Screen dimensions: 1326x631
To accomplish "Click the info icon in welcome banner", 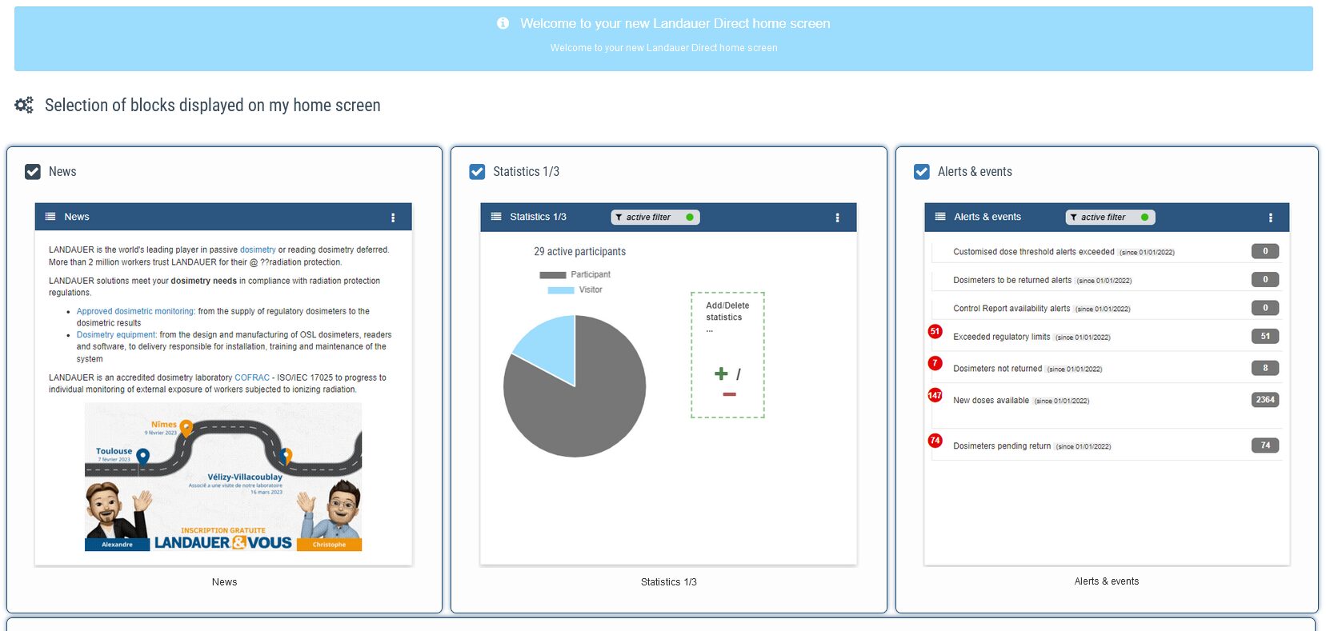I will [503, 23].
